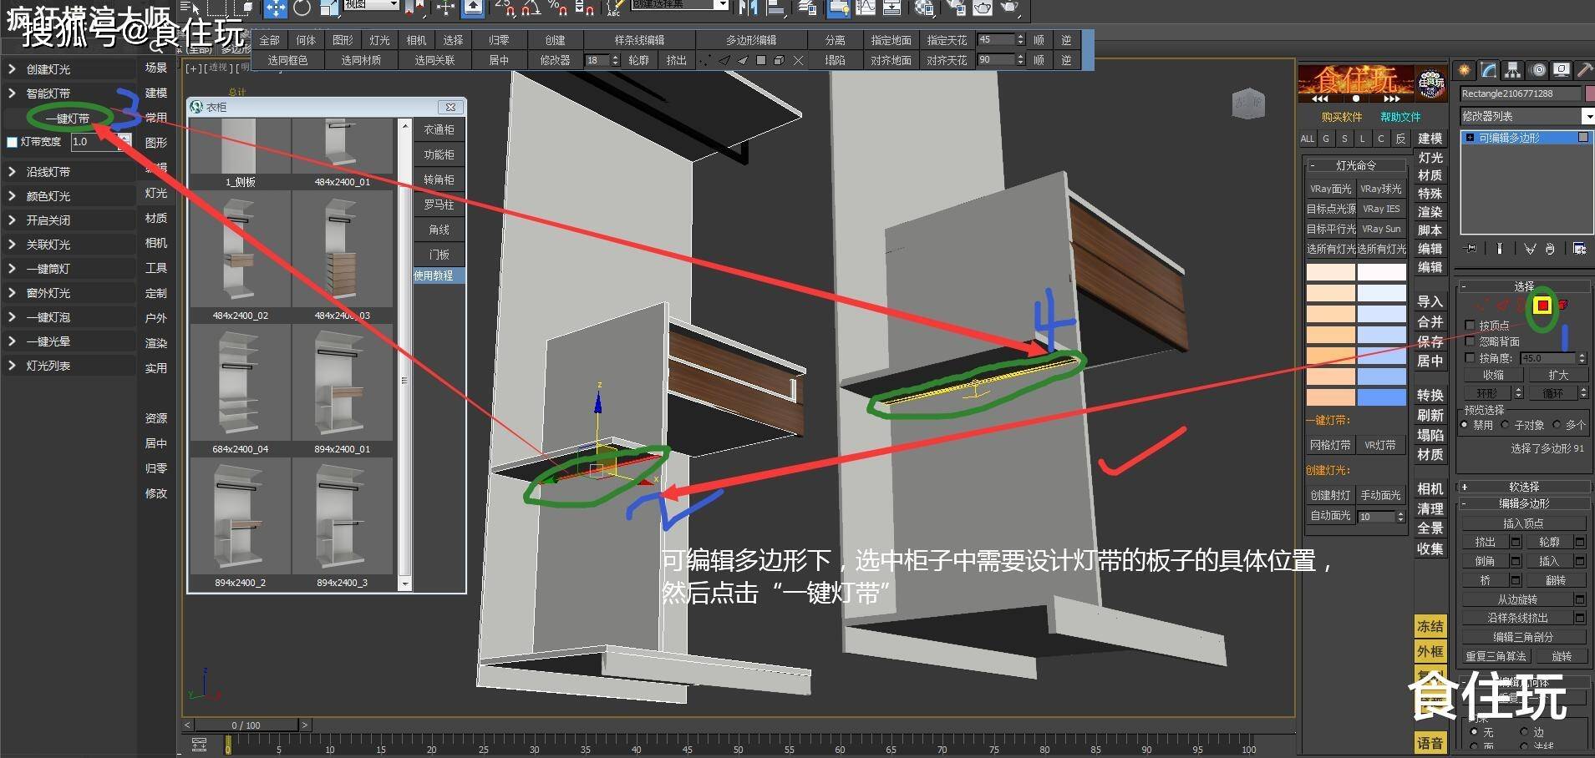Open 渲染 tab in right plugin column

click(1430, 212)
